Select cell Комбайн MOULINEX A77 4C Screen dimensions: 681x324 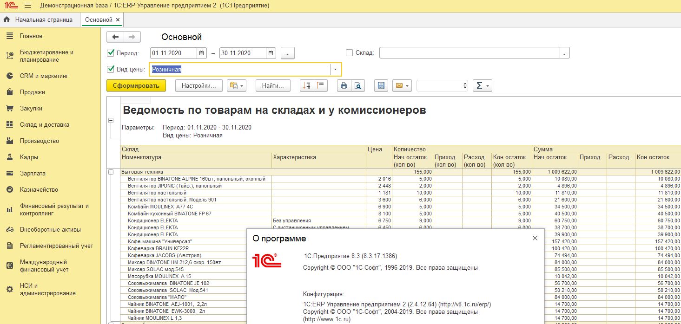click(196, 207)
